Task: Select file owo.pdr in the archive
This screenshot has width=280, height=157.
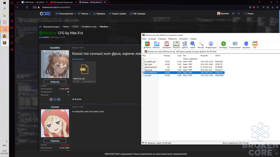Action: pos(148,75)
